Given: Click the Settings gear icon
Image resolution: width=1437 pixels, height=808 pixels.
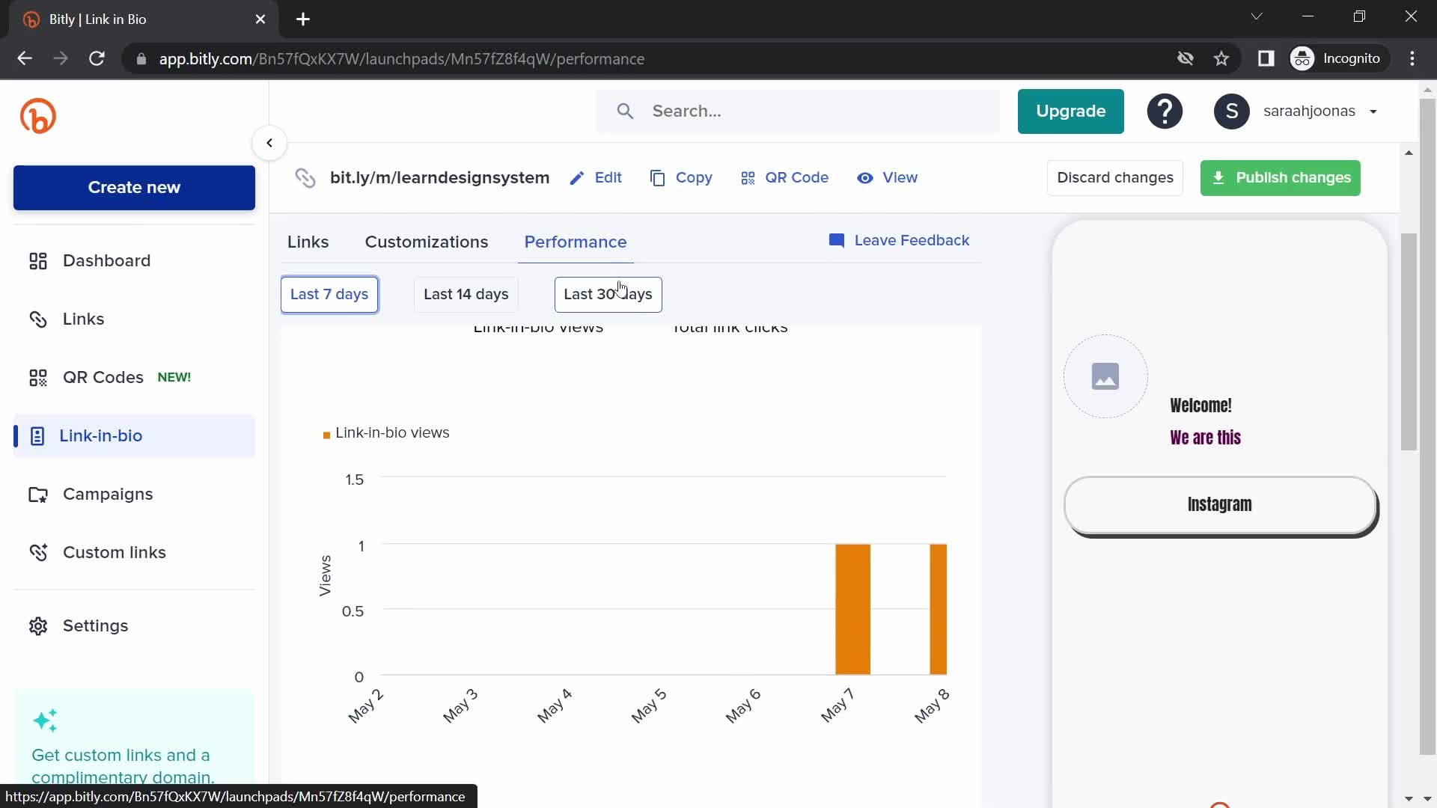Looking at the screenshot, I should coord(38,625).
